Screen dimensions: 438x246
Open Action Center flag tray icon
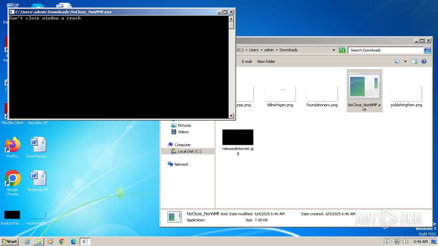coord(389,242)
